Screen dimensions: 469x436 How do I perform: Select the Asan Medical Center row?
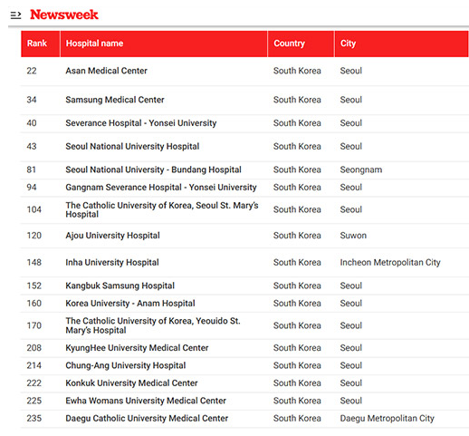244,71
